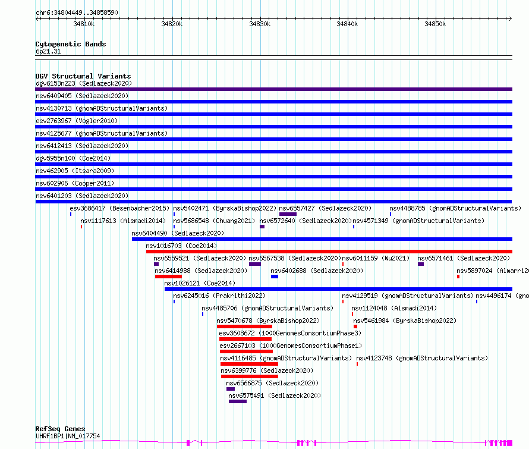Viewport: 529px width, 449px height.
Task: Click nsv4571349 (gnomADStructuralVariants) label
Action: click(418, 221)
